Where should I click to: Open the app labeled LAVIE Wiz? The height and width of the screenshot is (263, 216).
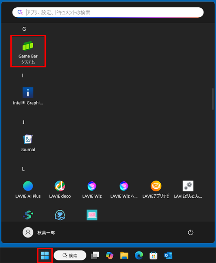pyautogui.click(x=92, y=189)
